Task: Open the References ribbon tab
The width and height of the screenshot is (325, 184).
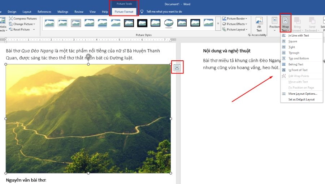Action: 44,12
